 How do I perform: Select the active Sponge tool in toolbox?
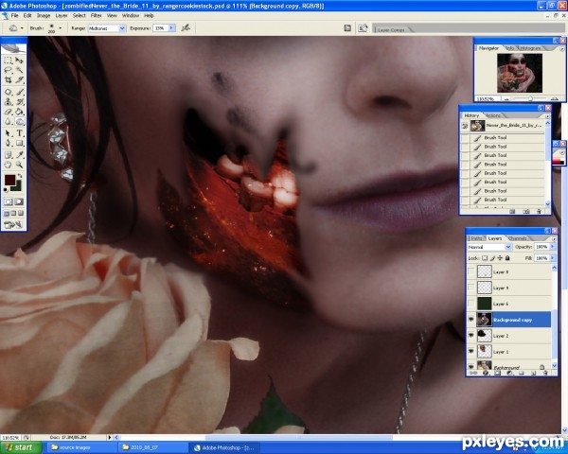[x=19, y=122]
